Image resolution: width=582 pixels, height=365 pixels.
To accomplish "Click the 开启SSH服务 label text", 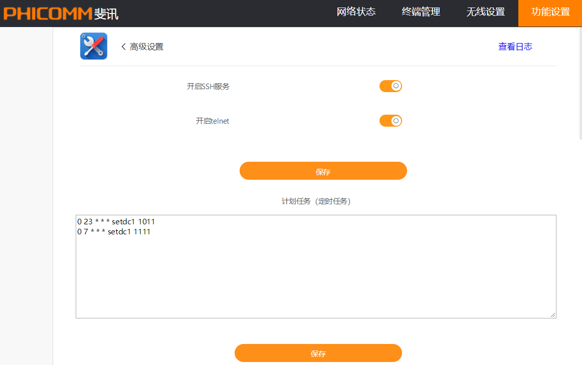I will point(208,86).
